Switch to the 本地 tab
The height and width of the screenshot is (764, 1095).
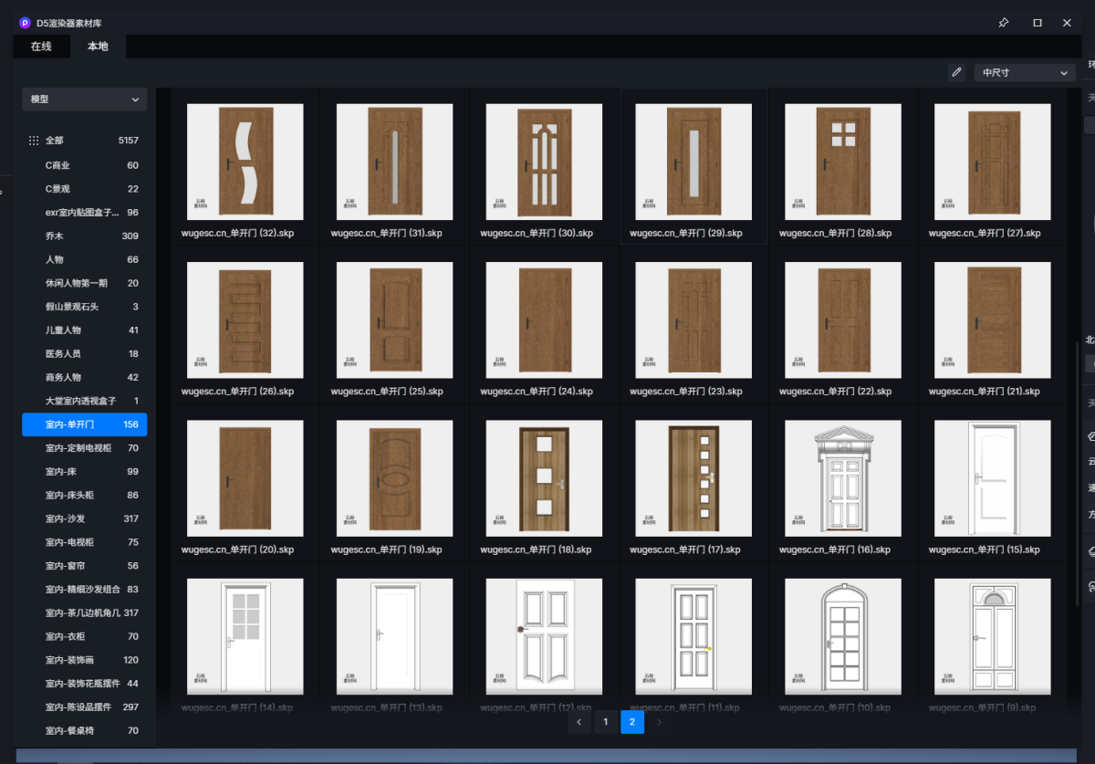[98, 47]
